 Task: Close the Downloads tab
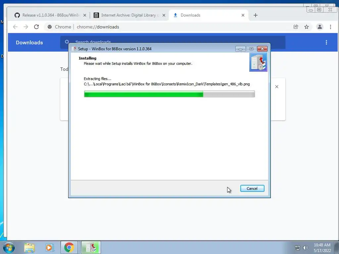click(x=243, y=15)
